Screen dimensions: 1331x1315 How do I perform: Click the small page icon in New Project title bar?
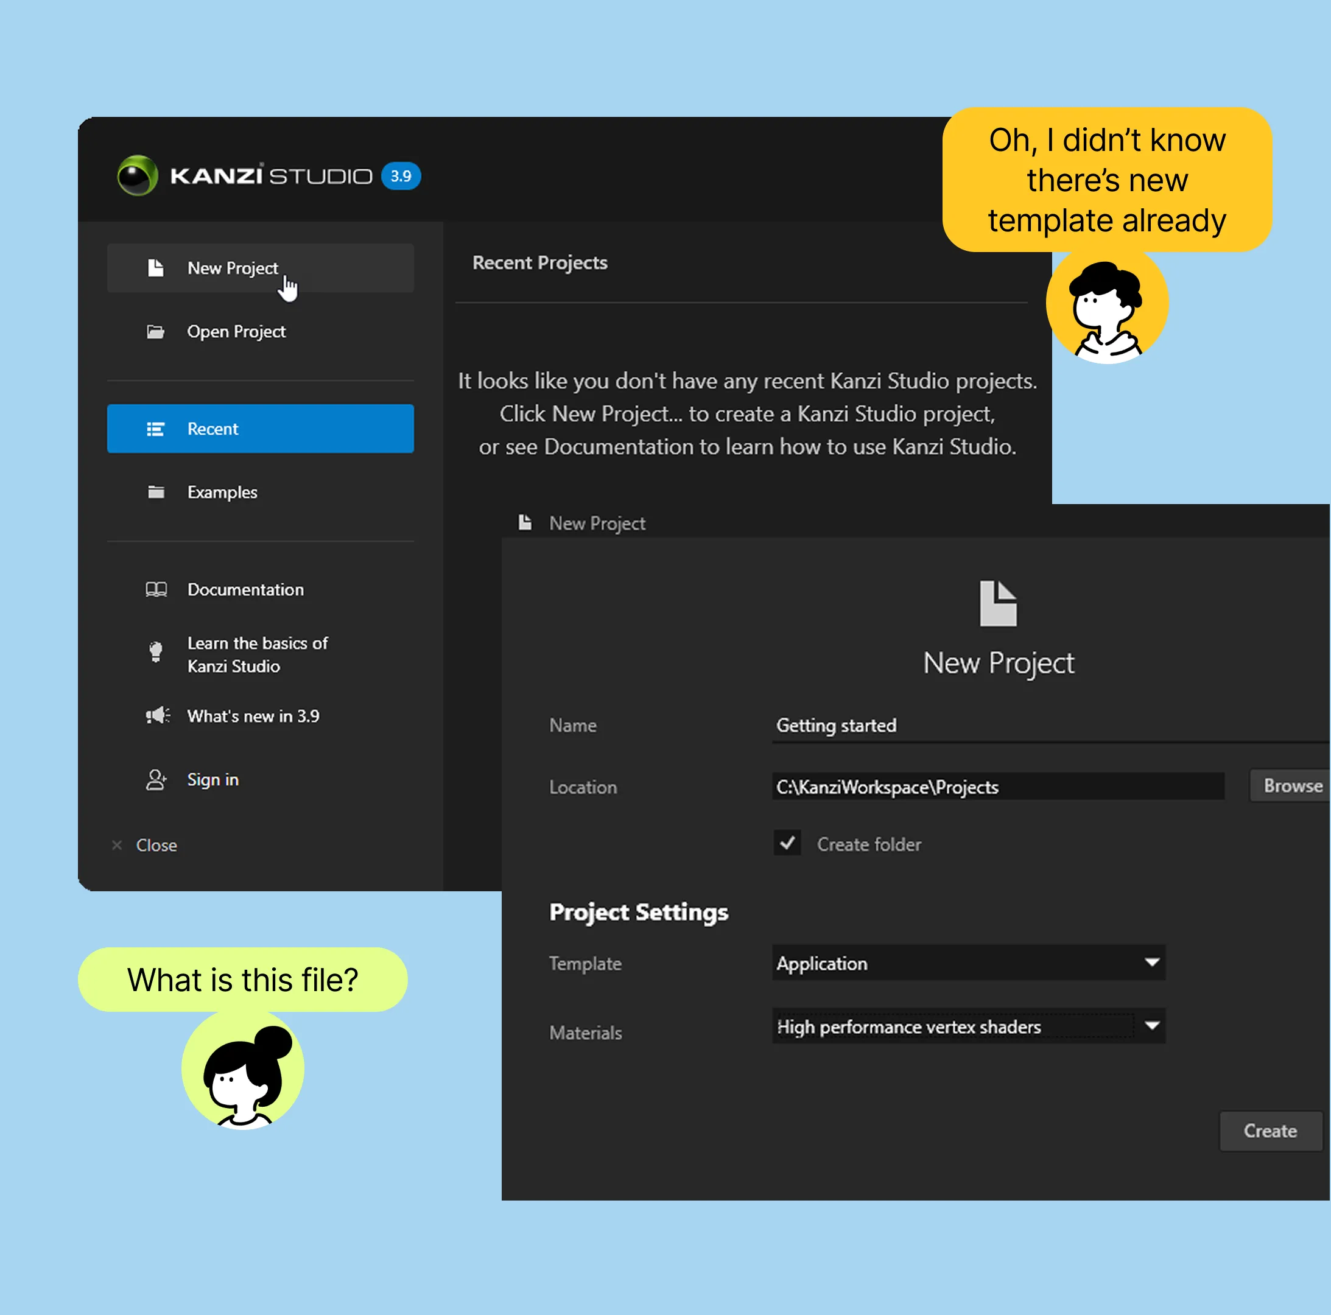click(x=525, y=523)
